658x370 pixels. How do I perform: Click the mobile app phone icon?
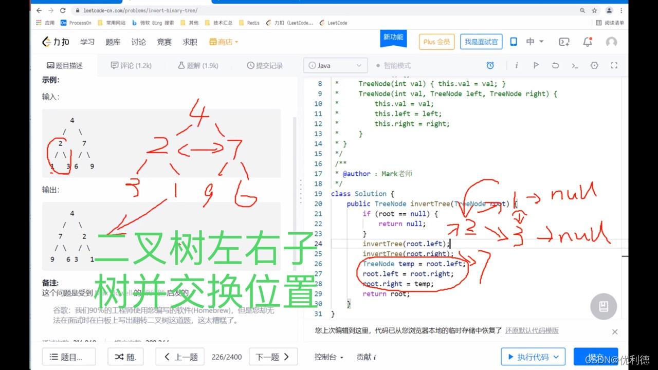pos(514,42)
